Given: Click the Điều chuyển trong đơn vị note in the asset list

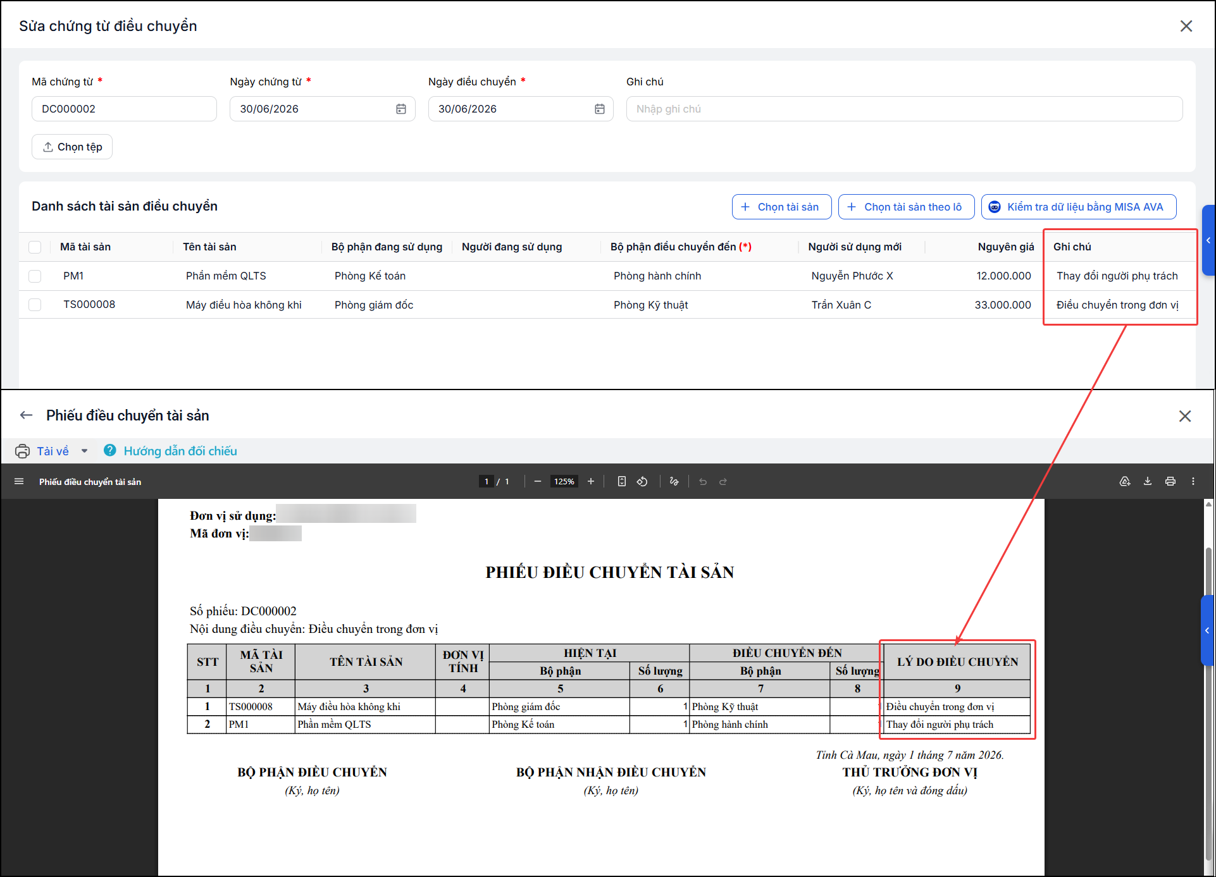Looking at the screenshot, I should click(x=1117, y=305).
